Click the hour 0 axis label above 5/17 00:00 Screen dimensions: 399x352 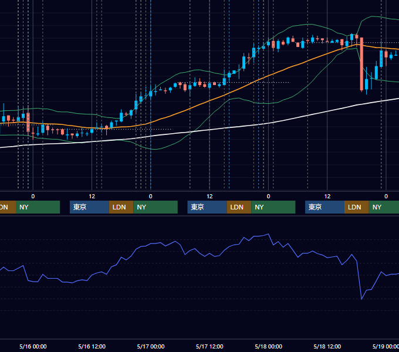tap(151, 197)
